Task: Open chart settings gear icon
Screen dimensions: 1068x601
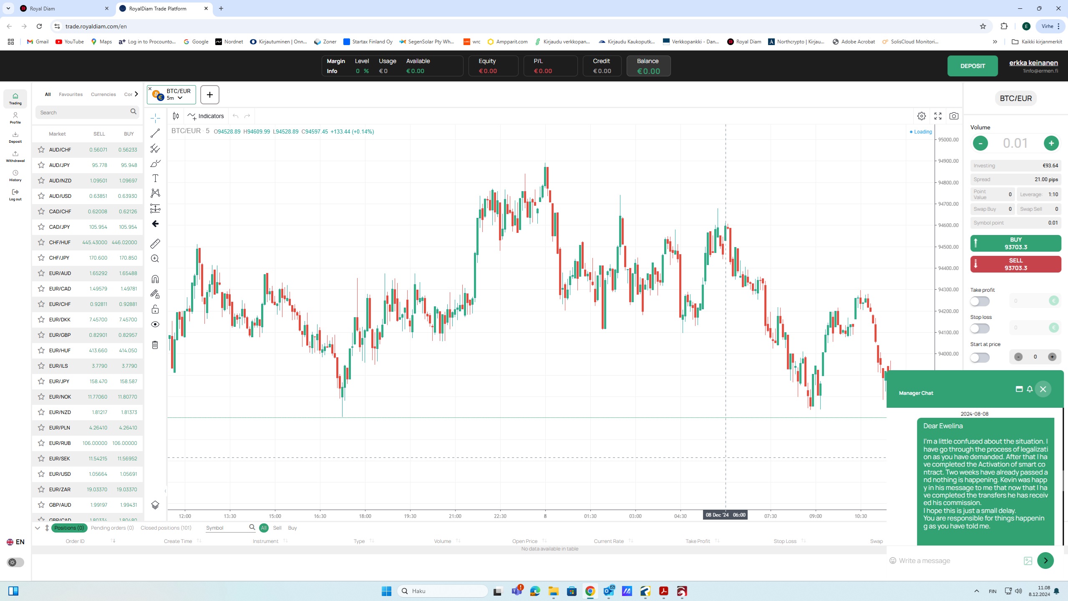Action: pyautogui.click(x=922, y=116)
